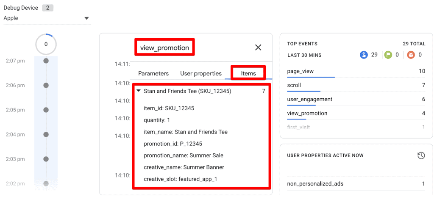The image size is (434, 197).
Task: Open the first_visit event in Top Events
Action: (x=356, y=127)
